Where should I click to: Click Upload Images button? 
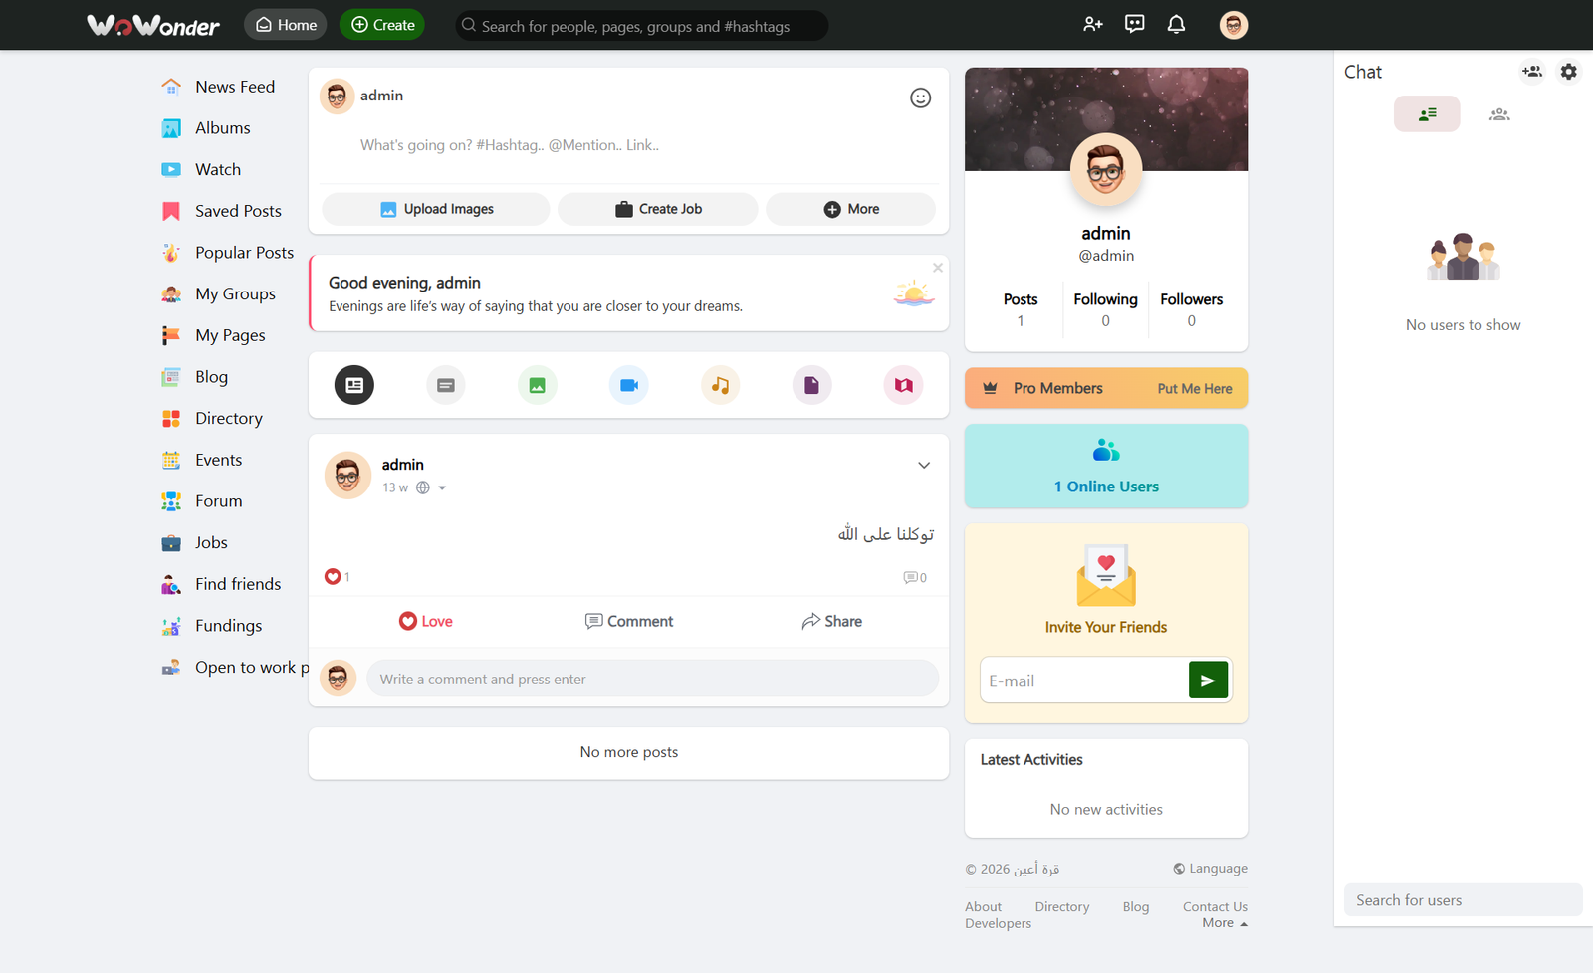coord(436,209)
